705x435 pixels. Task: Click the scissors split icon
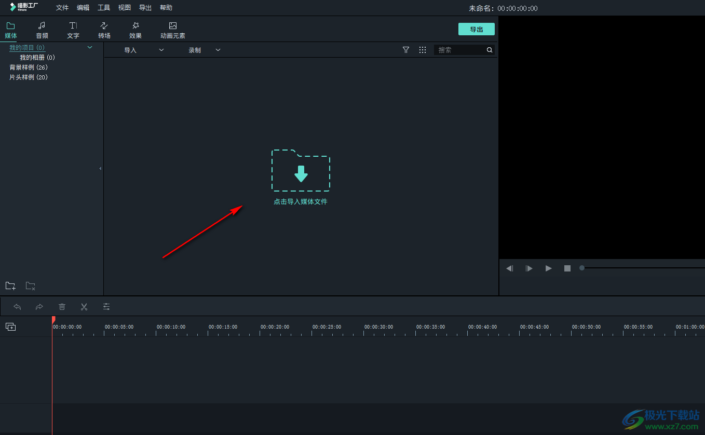pos(84,307)
